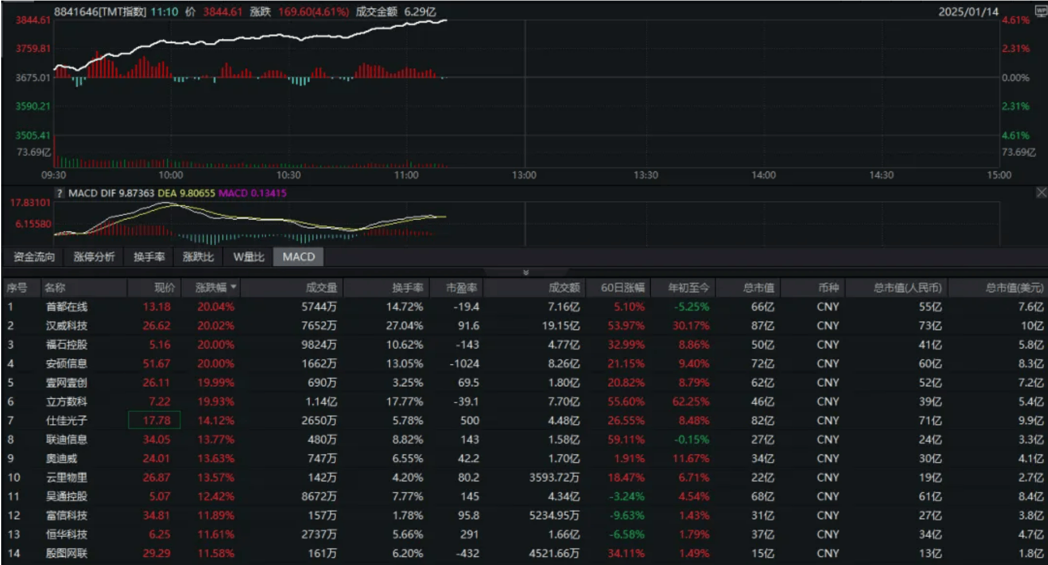Open the 涨跌幅 column sort dropdown arrow
The width and height of the screenshot is (1048, 565).
click(x=233, y=287)
